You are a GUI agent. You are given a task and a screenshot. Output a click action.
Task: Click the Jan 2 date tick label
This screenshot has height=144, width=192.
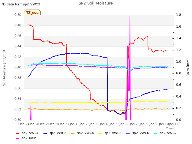pos(84,124)
